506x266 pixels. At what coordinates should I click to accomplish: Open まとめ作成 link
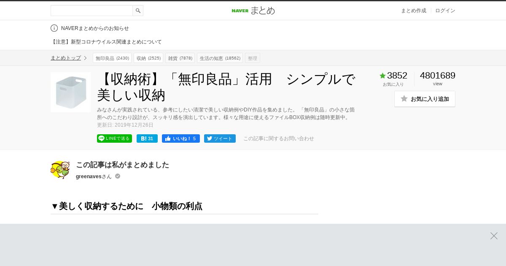(413, 11)
